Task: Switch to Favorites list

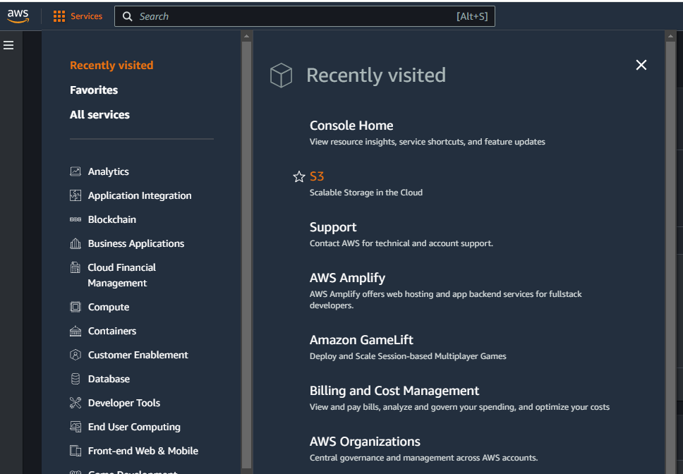Action: coord(94,90)
